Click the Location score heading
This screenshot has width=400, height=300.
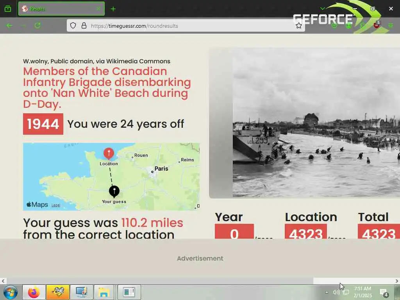(x=311, y=217)
